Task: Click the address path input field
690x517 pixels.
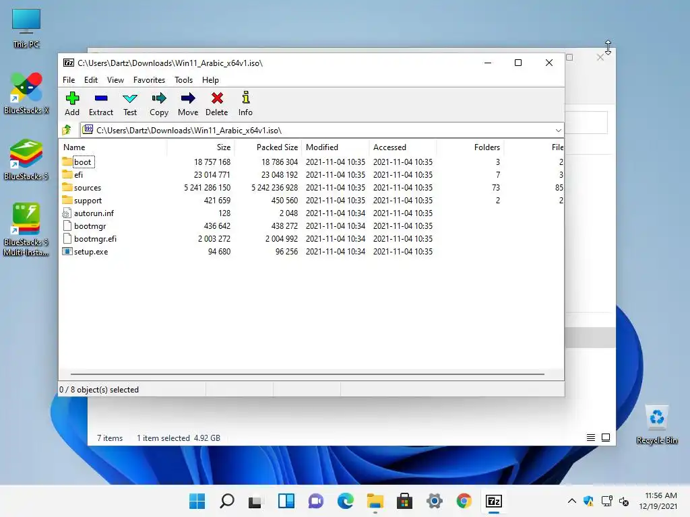Action: pos(321,131)
